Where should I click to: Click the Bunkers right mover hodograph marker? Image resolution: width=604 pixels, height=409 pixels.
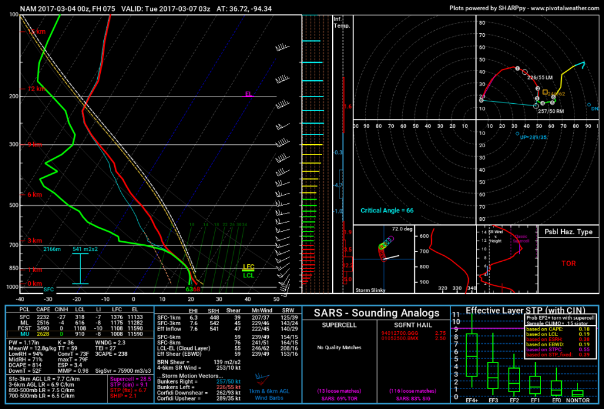click(536, 106)
